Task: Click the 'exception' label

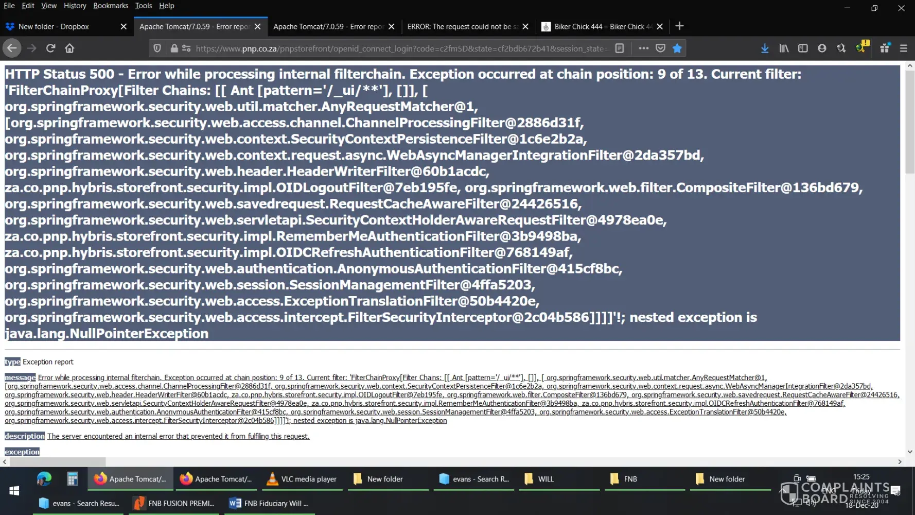Action: click(x=22, y=452)
